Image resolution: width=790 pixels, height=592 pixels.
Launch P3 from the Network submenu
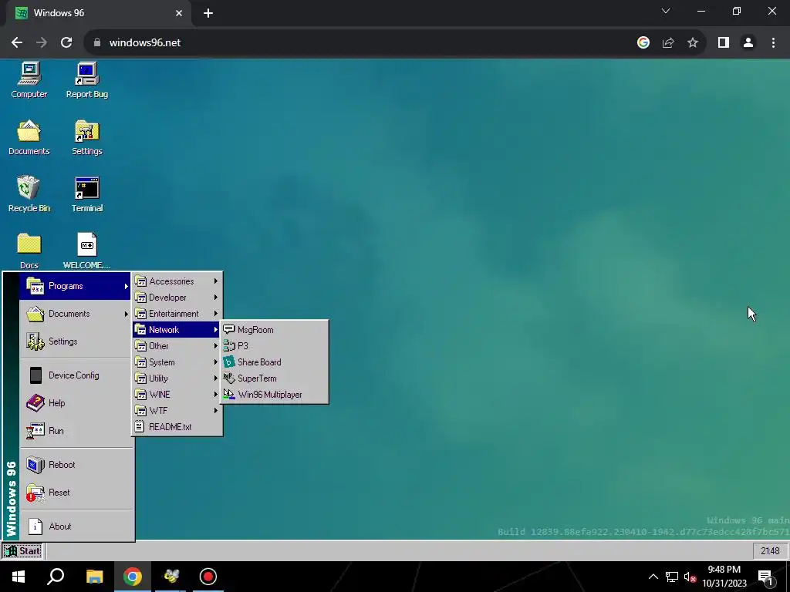coord(275,346)
